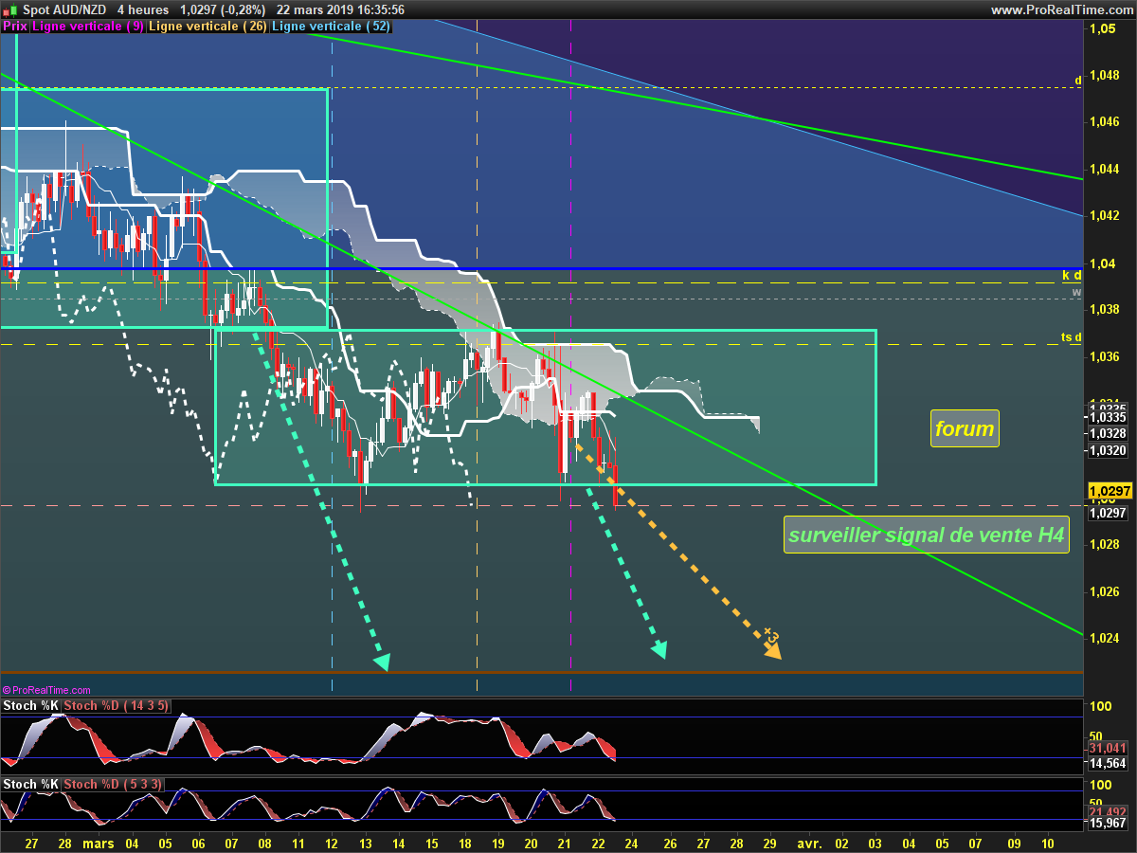Select the Stoch %D ( 14 3 5 ) label

coord(116,706)
